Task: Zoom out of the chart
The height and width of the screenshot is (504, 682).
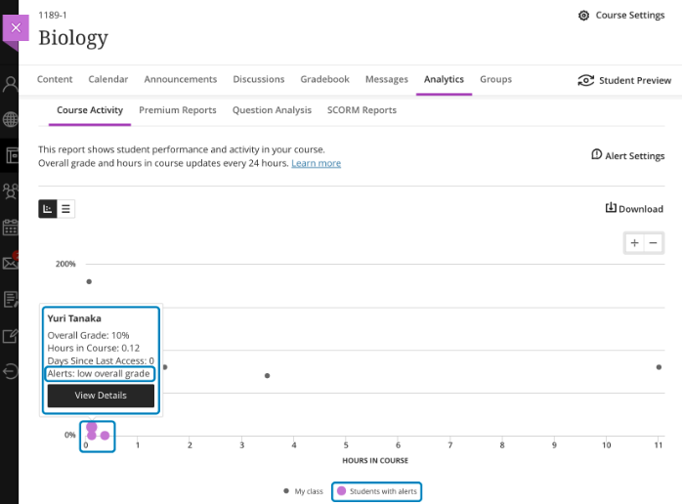Action: [654, 243]
